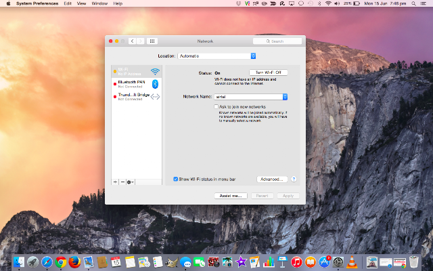Click the Assist me... button
The width and height of the screenshot is (433, 271).
pos(231,196)
